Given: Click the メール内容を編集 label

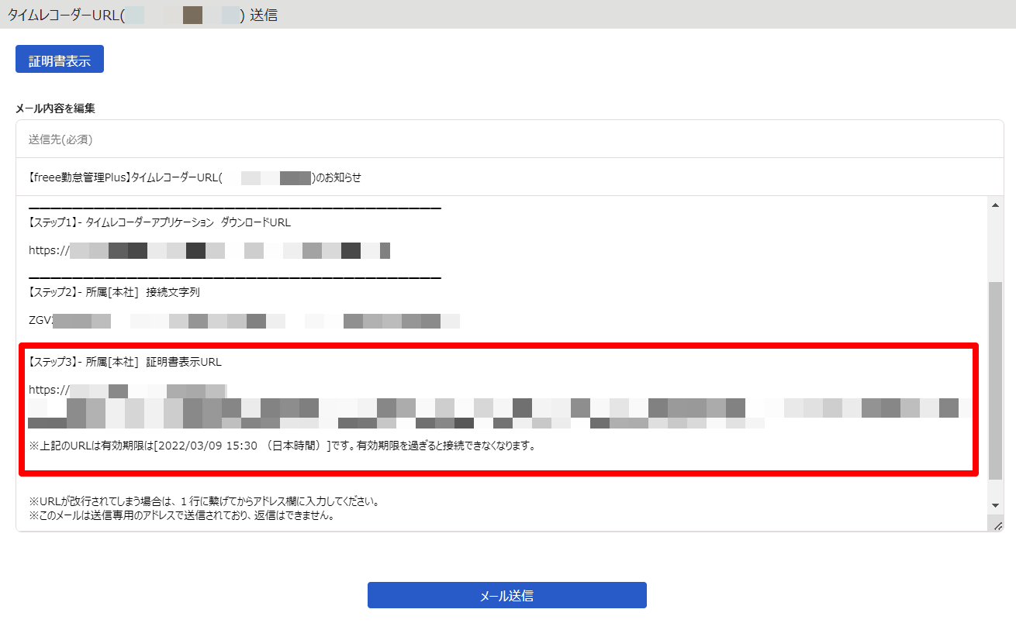Looking at the screenshot, I should pyautogui.click(x=55, y=108).
